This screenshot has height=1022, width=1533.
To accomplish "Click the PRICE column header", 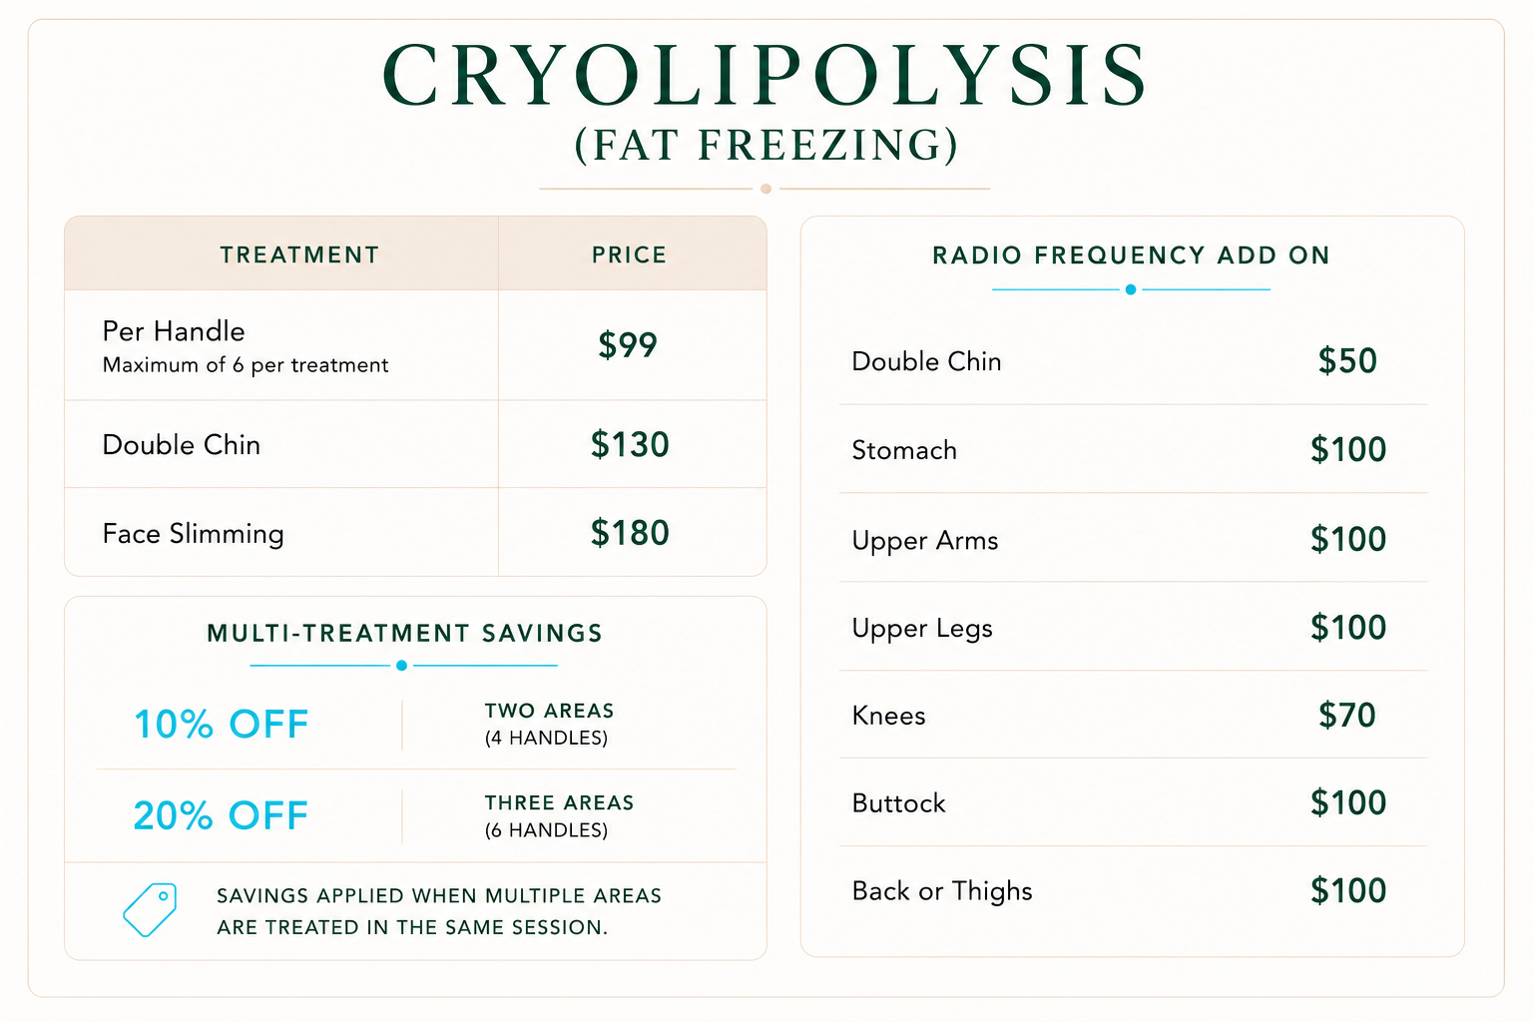I will (x=629, y=255).
